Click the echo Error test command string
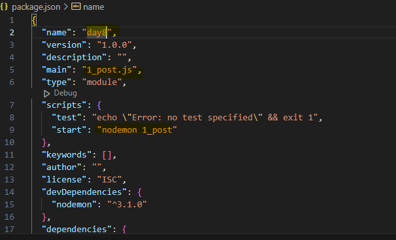The height and width of the screenshot is (240, 396). pyautogui.click(x=205, y=118)
